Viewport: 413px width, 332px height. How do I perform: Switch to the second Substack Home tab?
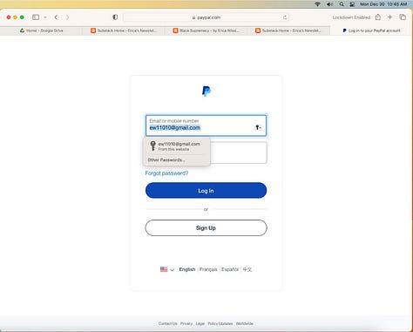[288, 30]
